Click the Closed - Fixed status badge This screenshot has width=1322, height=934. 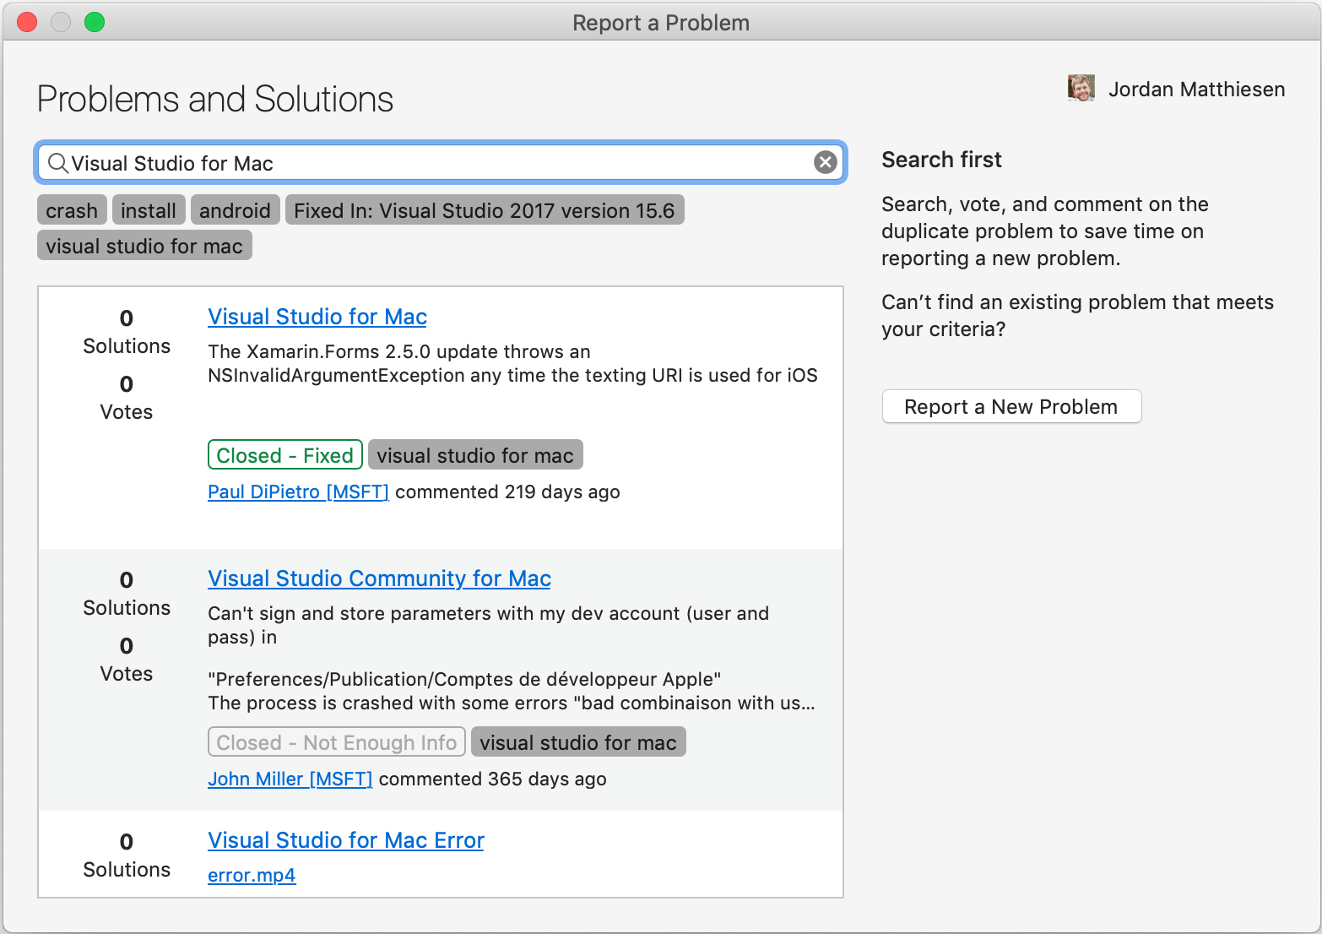[x=284, y=455]
